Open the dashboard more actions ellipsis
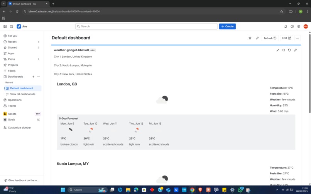The width and height of the screenshot is (311, 194). click(x=297, y=38)
